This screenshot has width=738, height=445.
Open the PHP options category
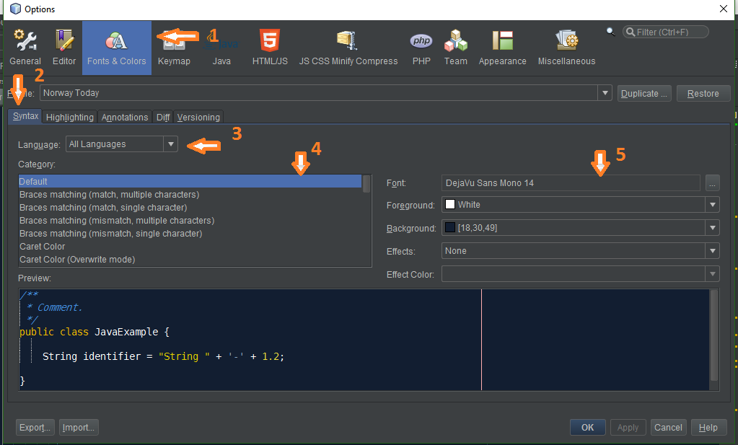click(421, 48)
